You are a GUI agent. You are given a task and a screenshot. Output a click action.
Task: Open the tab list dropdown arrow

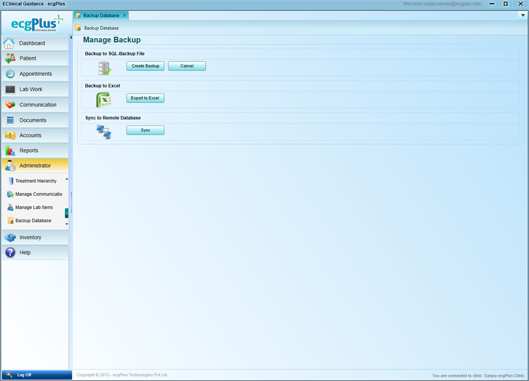click(522, 16)
